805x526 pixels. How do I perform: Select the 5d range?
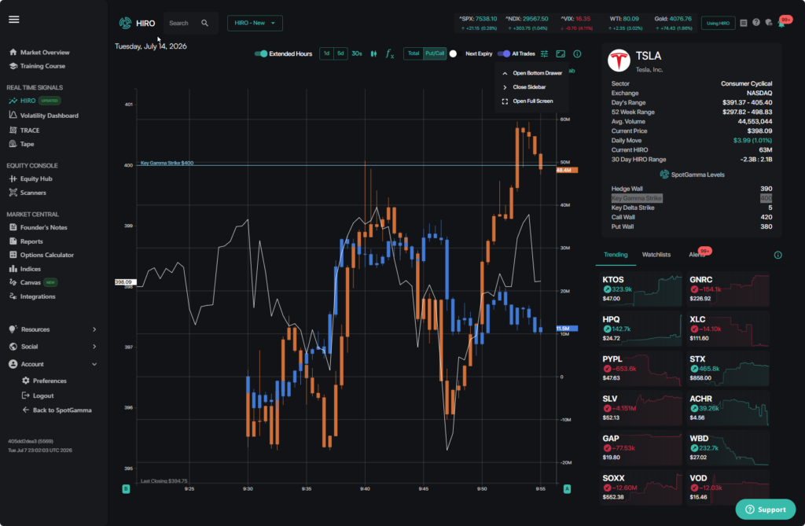(340, 53)
